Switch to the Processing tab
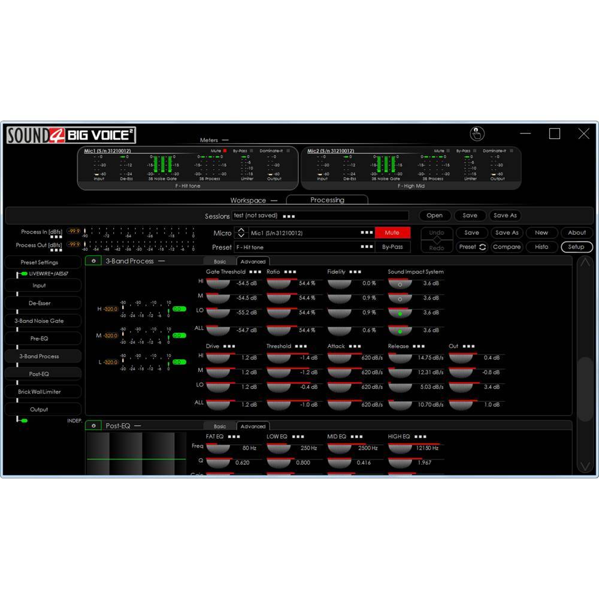This screenshot has width=599, height=599. point(327,200)
